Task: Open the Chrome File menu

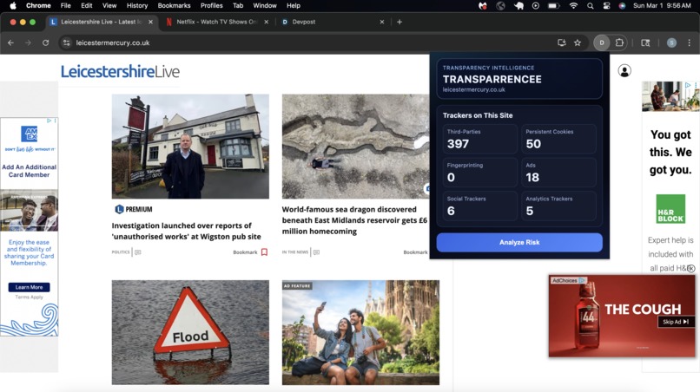Action: [x=66, y=6]
